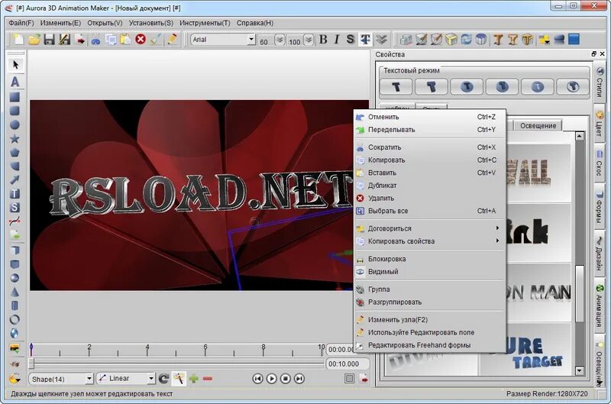This screenshot has height=404, width=611.
Task: Click the Play button
Action: 272,378
